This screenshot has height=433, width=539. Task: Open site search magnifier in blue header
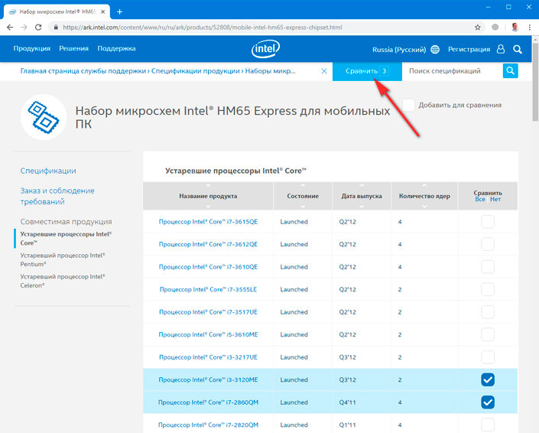(518, 49)
